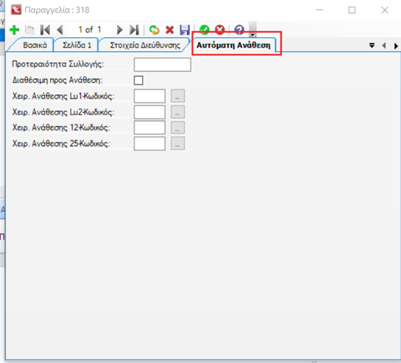Click the Προτεραιότητα Συλλογής input field
Screen dimensions: 401x363
click(x=163, y=65)
